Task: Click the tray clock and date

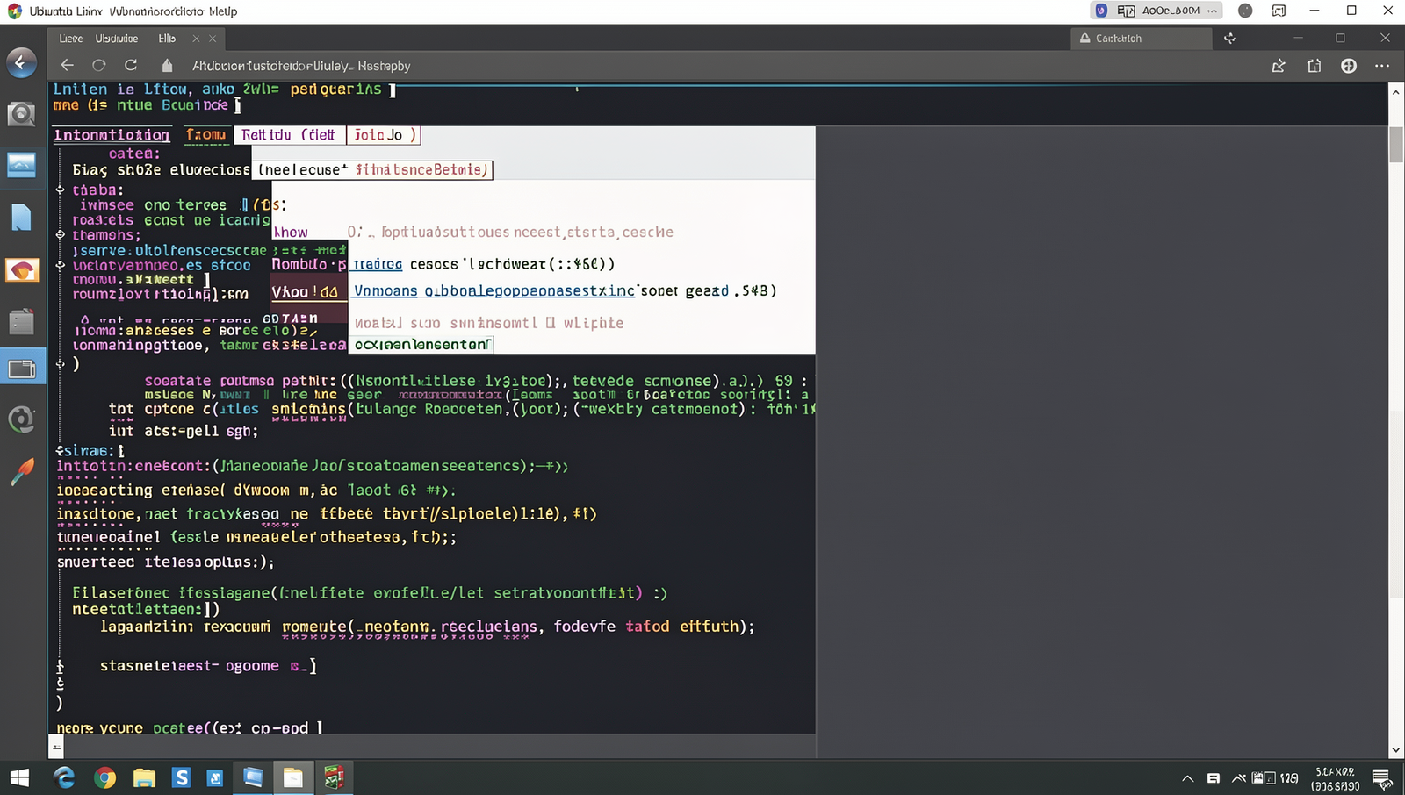Action: tap(1335, 778)
